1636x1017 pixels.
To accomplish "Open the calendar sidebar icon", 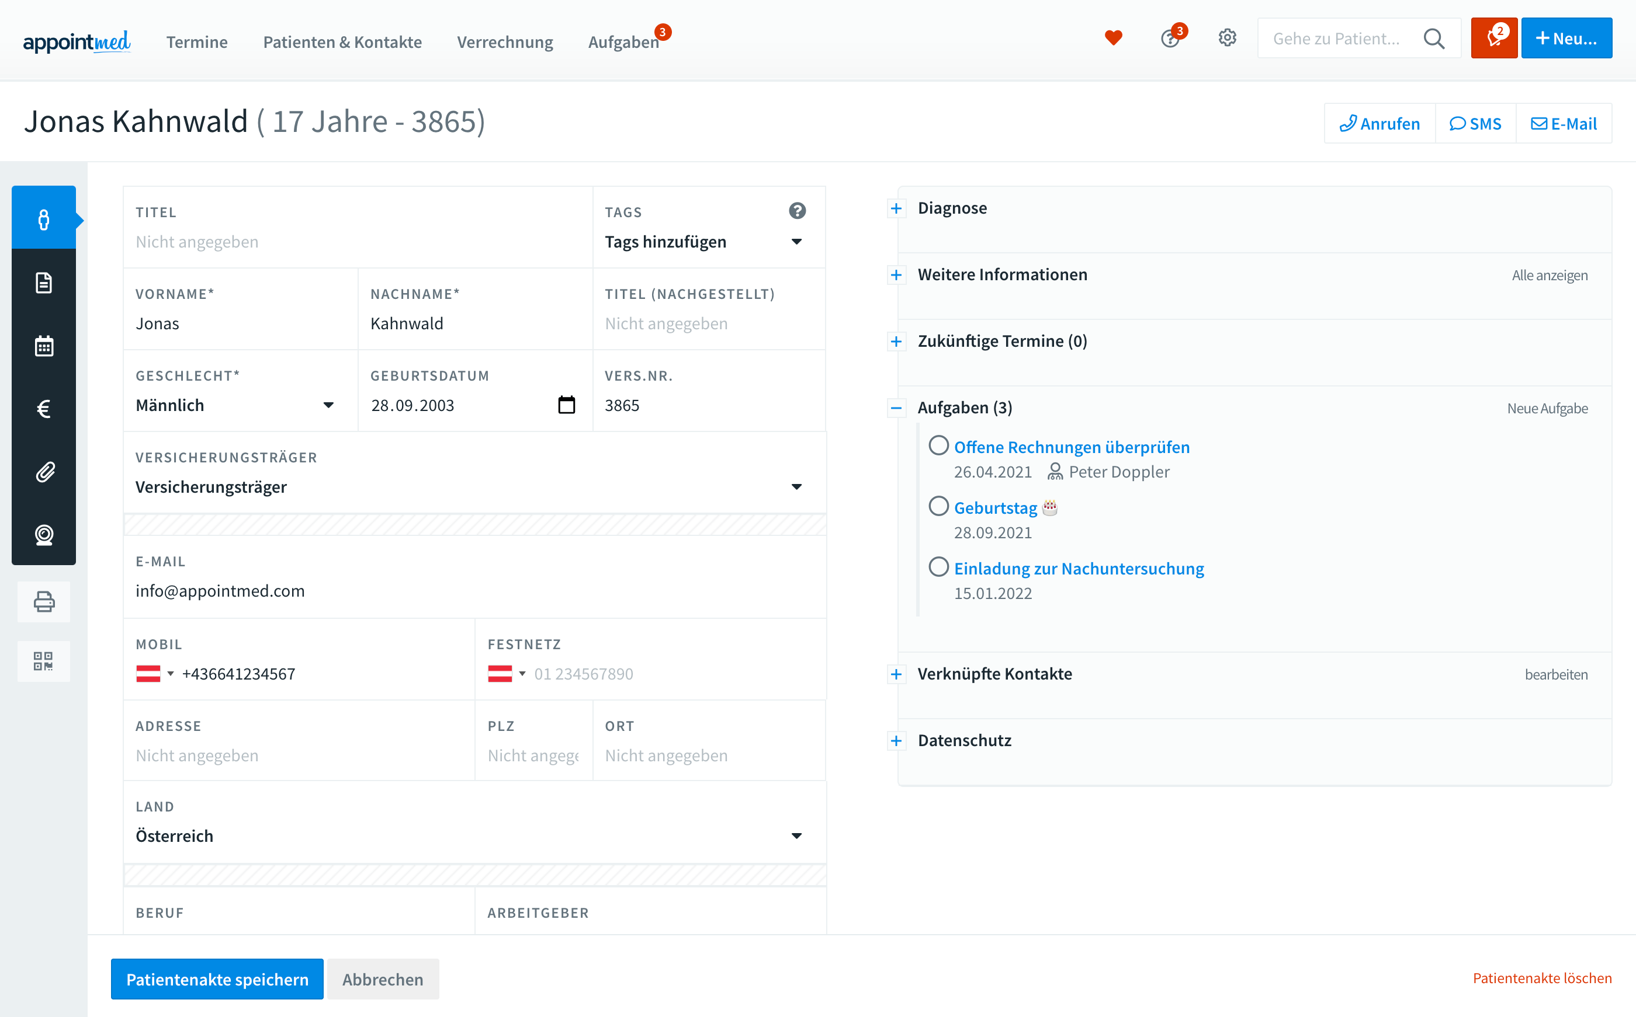I will click(x=44, y=346).
